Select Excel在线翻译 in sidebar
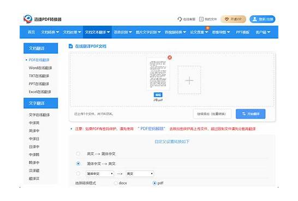This screenshot has width=298, height=201. [40, 92]
